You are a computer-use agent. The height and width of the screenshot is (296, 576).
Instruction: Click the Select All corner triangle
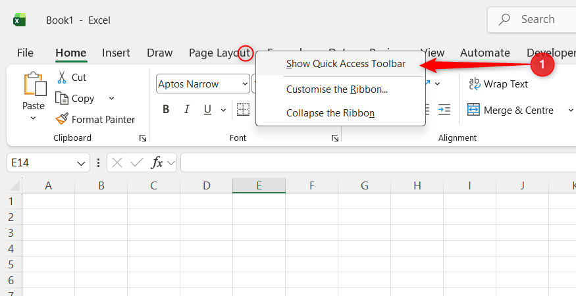pyautogui.click(x=14, y=185)
